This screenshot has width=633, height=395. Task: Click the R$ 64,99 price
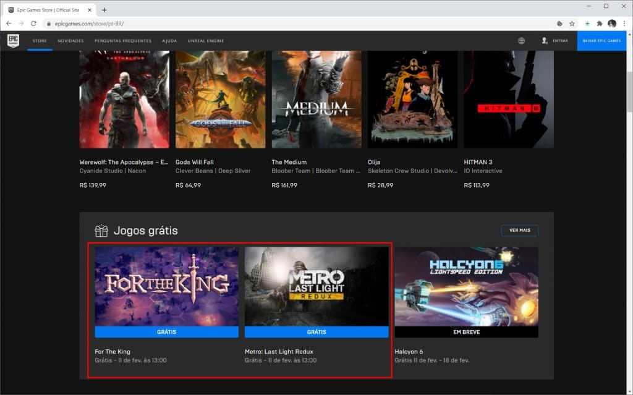point(188,185)
